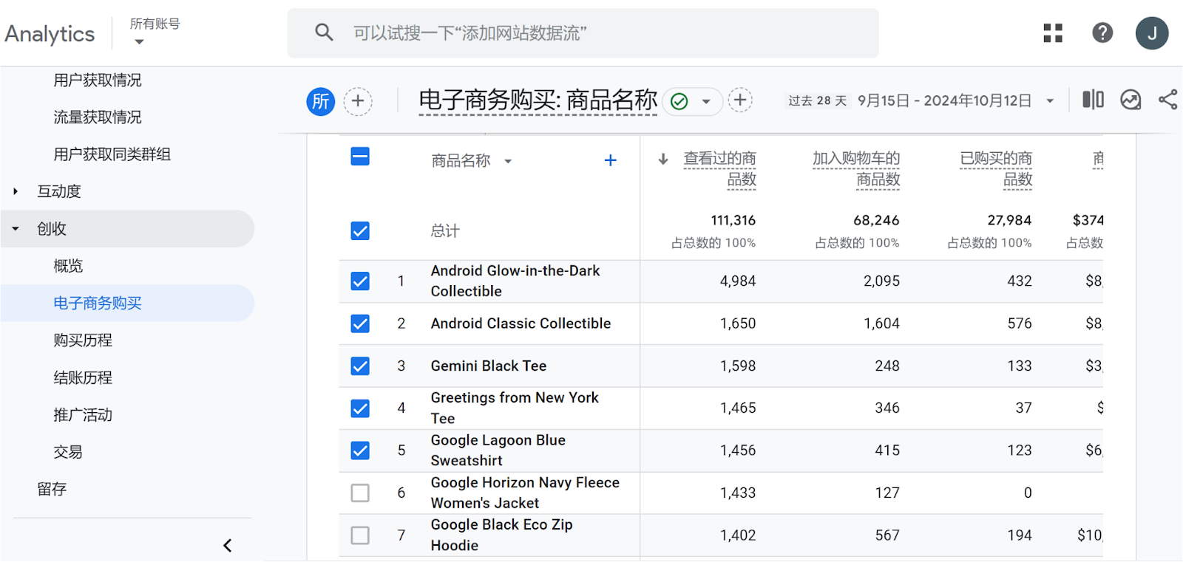The width and height of the screenshot is (1183, 562).
Task: Open 购买历程 report
Action: pos(83,340)
